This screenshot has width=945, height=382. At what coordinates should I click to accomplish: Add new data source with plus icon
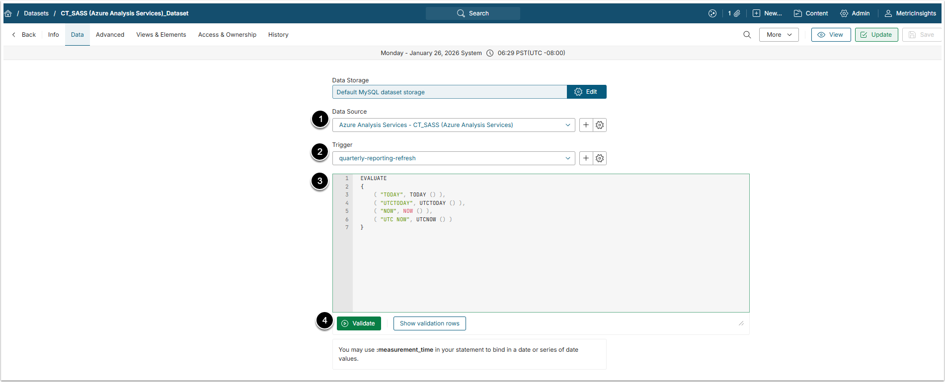[586, 125]
